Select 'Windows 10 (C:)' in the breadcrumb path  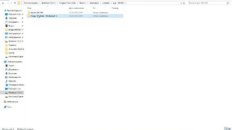click(49, 3)
